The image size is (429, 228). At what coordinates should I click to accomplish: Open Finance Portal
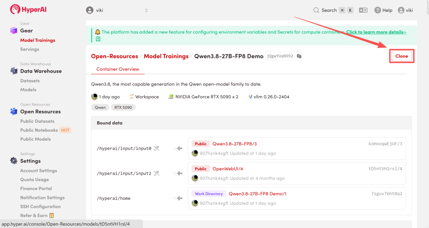[36, 188]
